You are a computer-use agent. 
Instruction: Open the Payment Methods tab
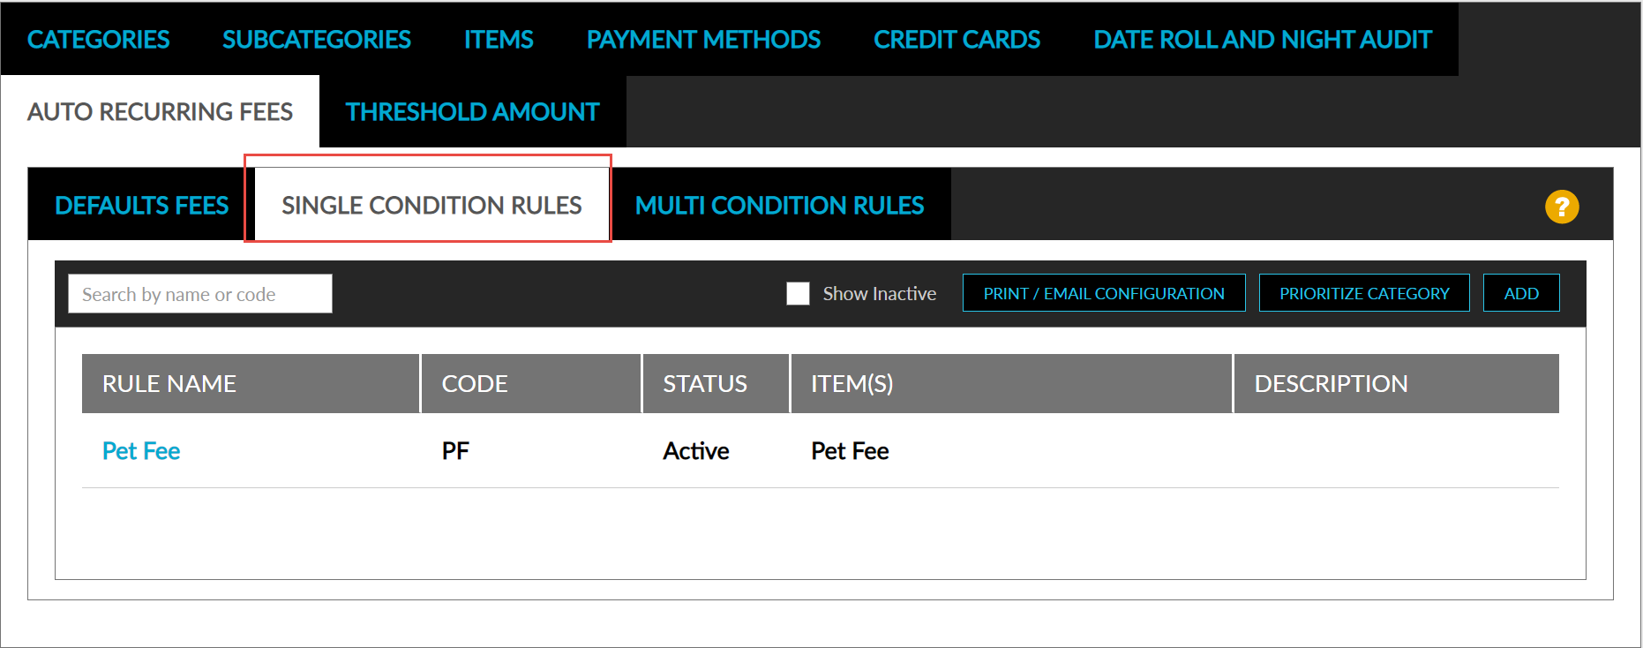pos(703,40)
